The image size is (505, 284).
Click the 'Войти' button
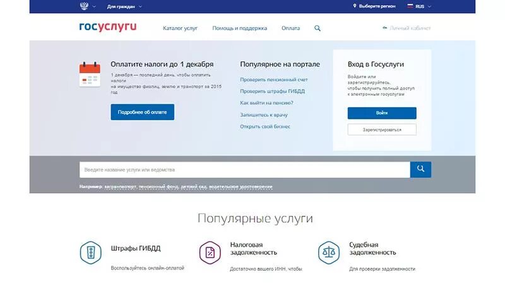[382, 113]
